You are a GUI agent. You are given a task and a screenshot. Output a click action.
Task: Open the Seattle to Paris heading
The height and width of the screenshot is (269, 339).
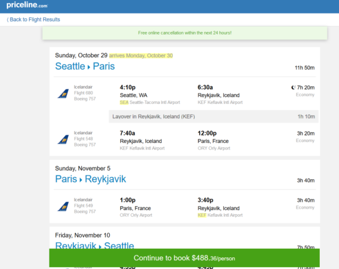pyautogui.click(x=85, y=66)
